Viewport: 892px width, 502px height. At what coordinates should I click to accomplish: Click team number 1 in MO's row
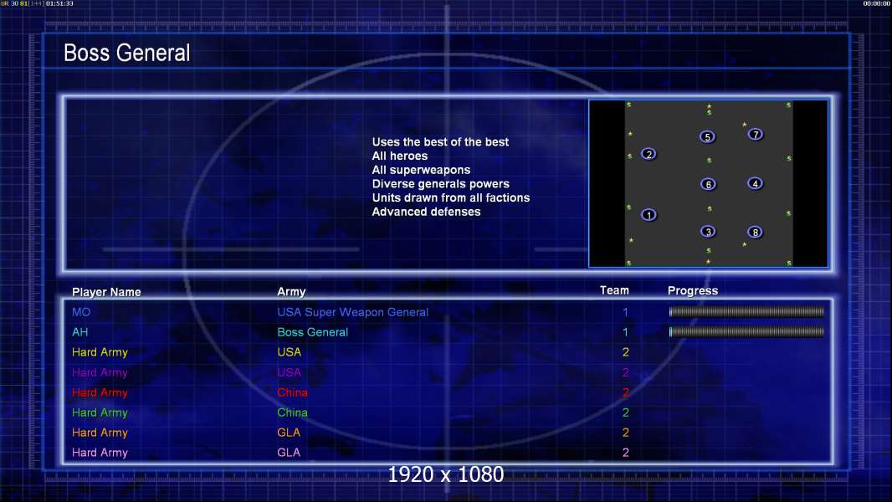pyautogui.click(x=625, y=312)
